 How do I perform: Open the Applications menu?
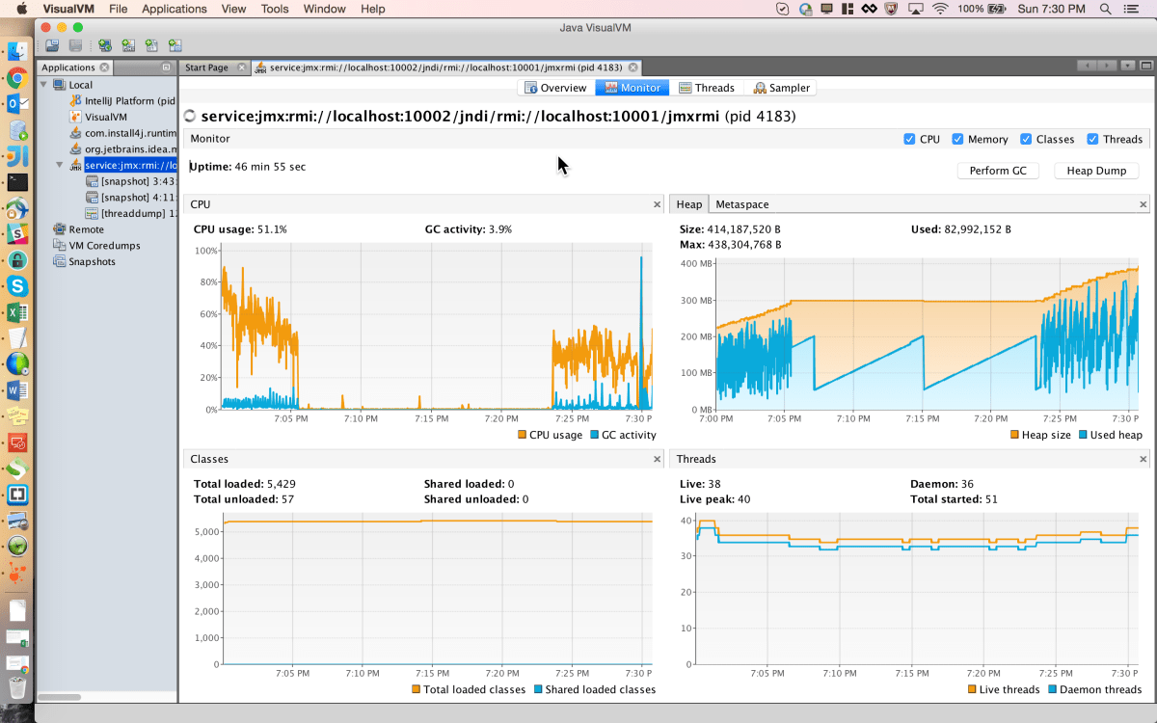pos(174,9)
